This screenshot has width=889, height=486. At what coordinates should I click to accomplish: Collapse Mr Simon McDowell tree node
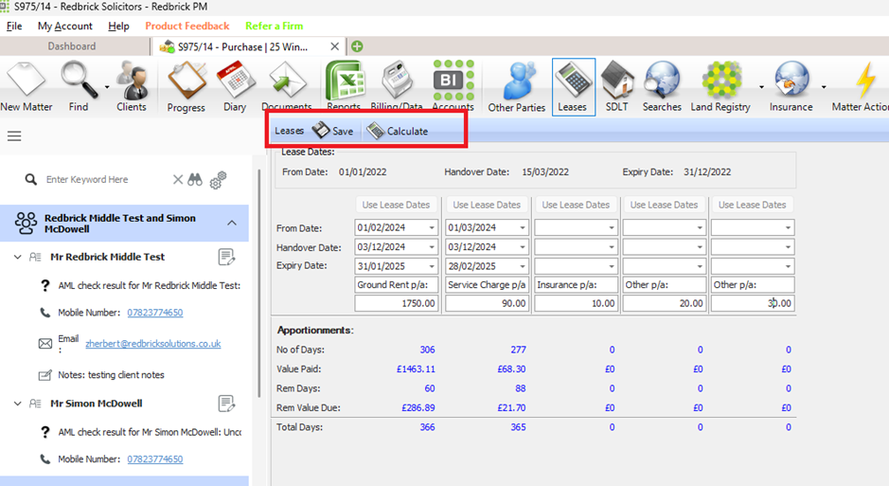coord(18,404)
